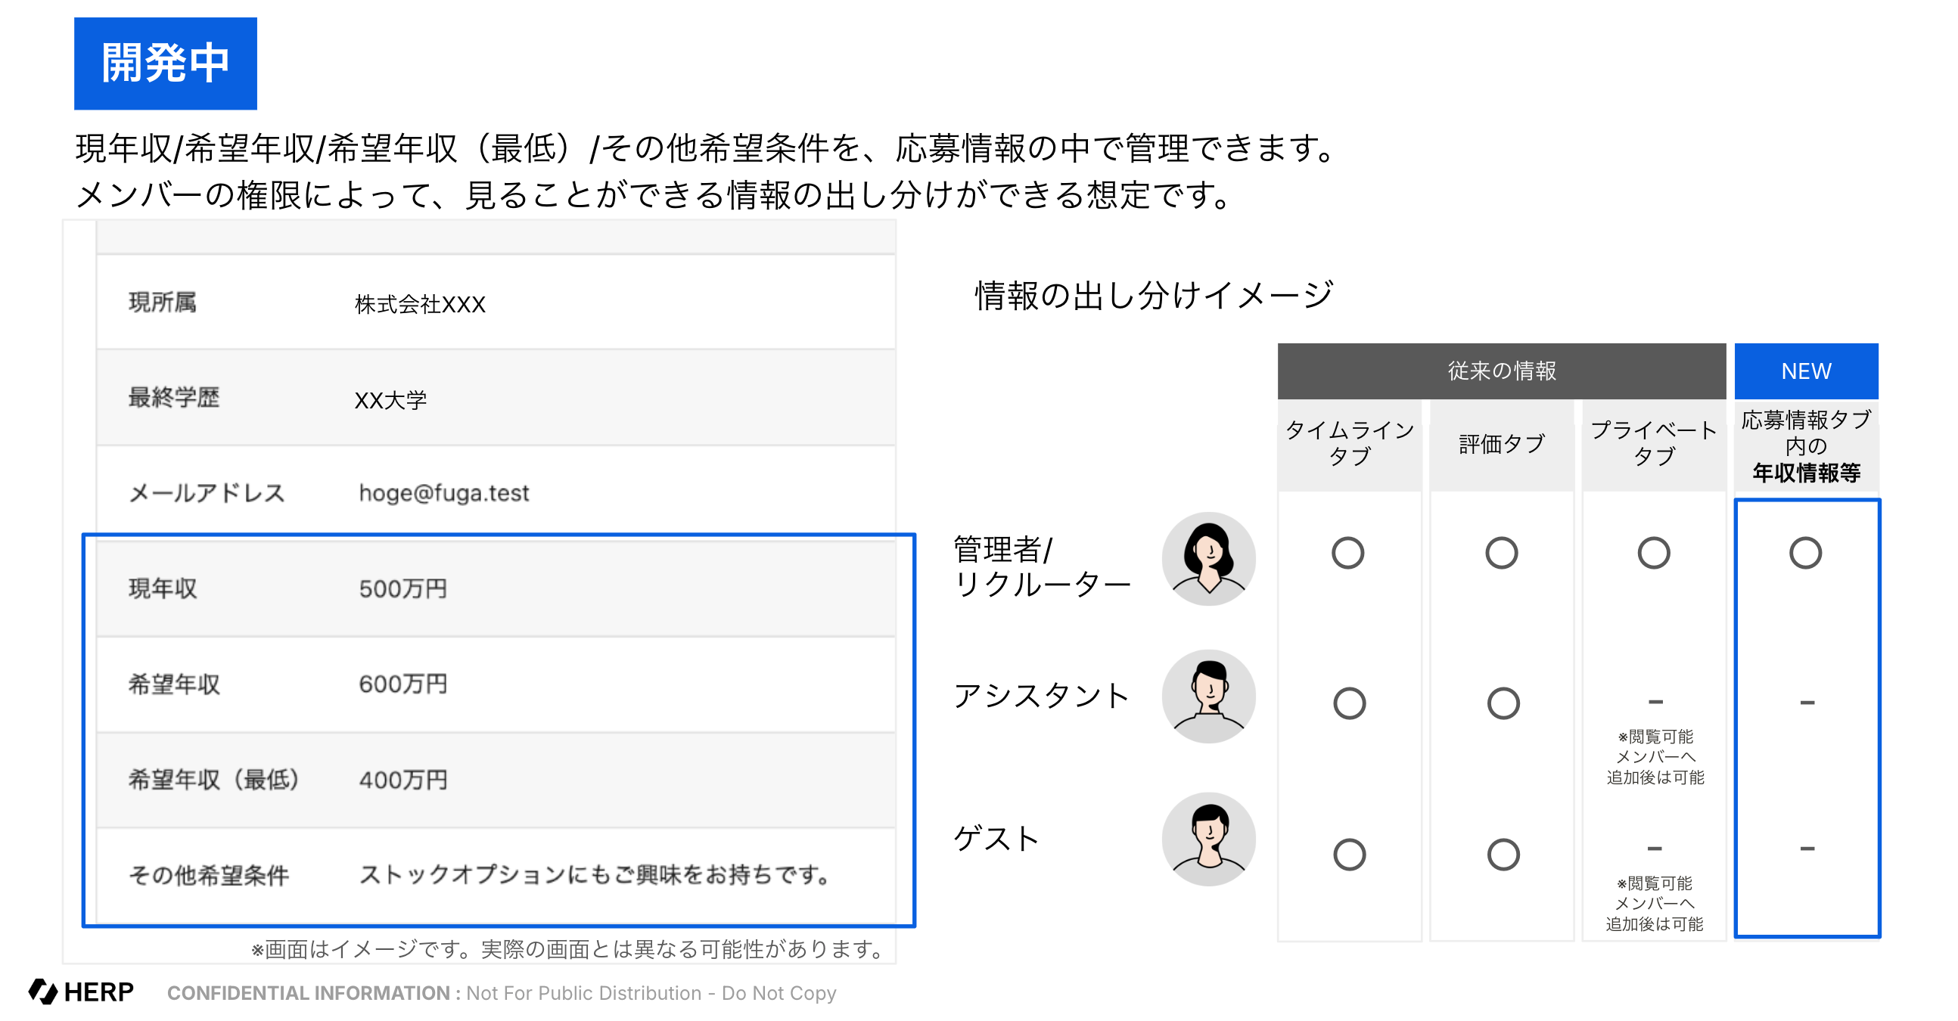
Task: Click the blue 開発中 badge
Action: click(x=165, y=63)
